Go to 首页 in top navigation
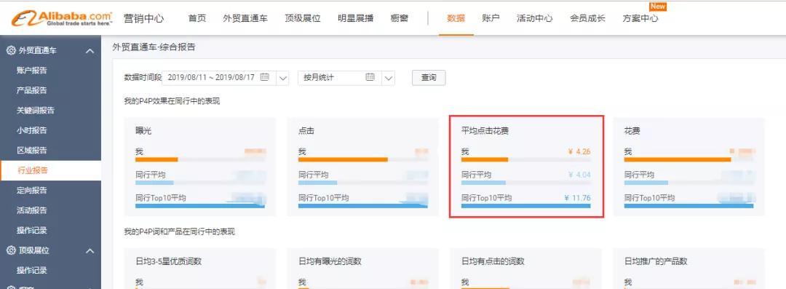786x289 pixels. pos(197,19)
